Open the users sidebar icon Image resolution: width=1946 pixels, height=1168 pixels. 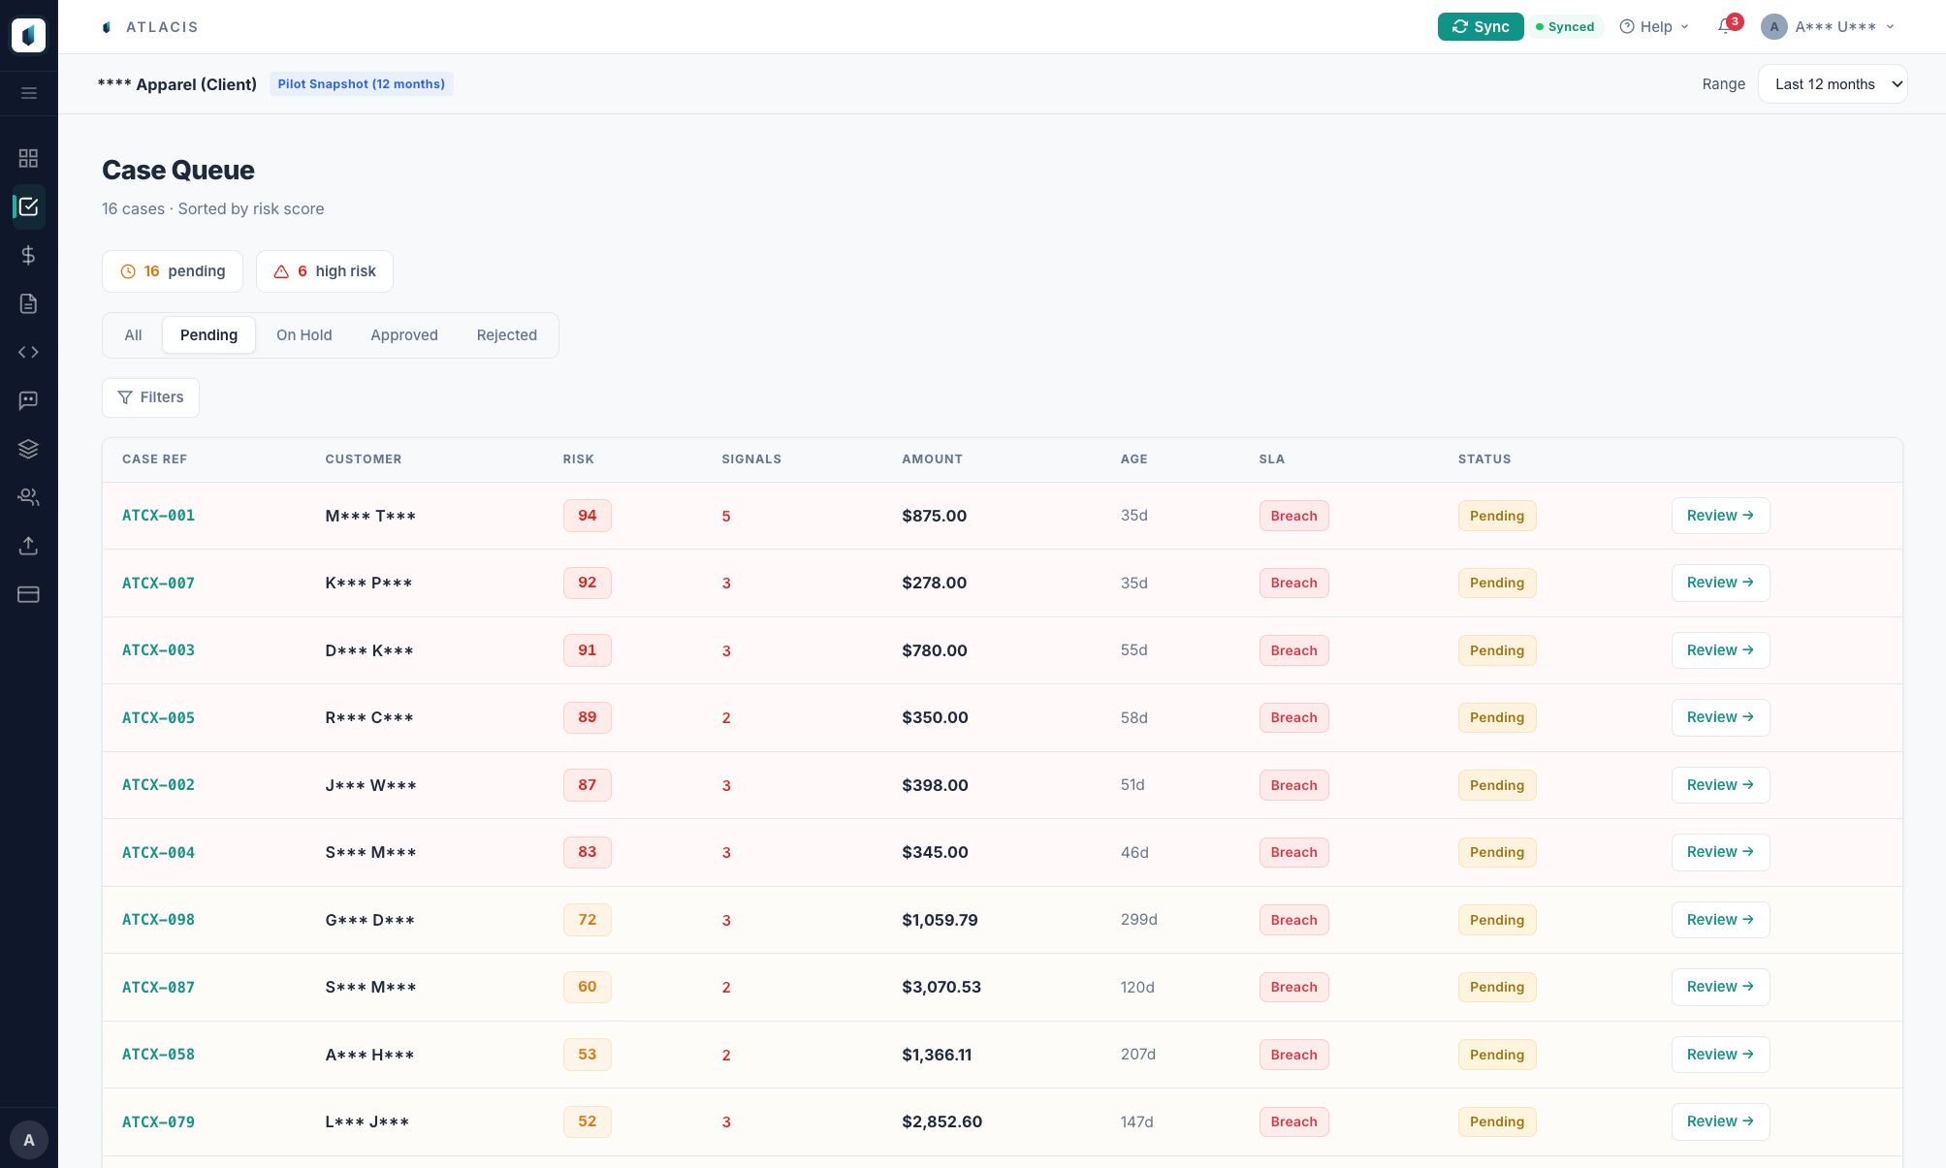tap(29, 497)
